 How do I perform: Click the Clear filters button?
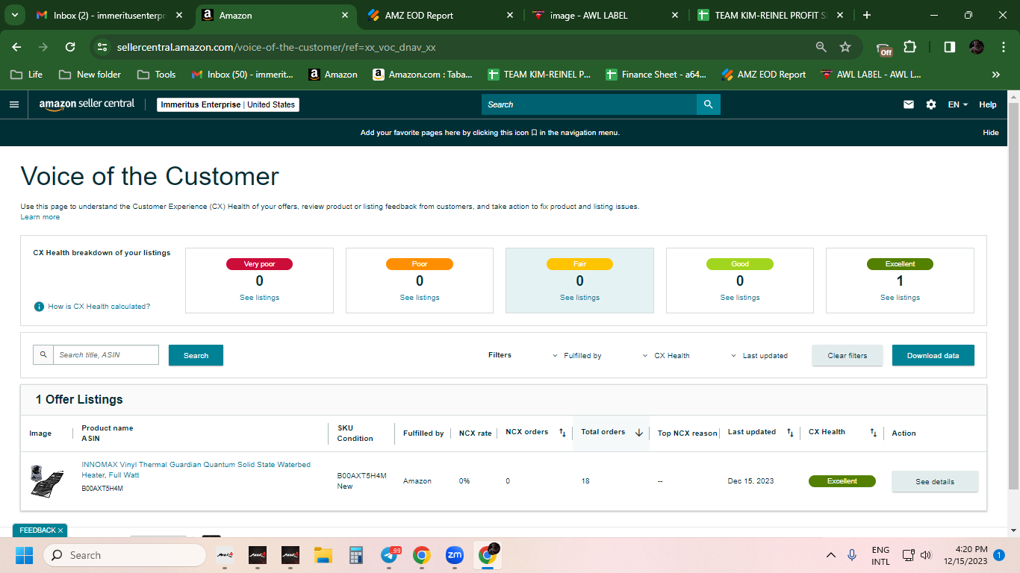(x=848, y=355)
